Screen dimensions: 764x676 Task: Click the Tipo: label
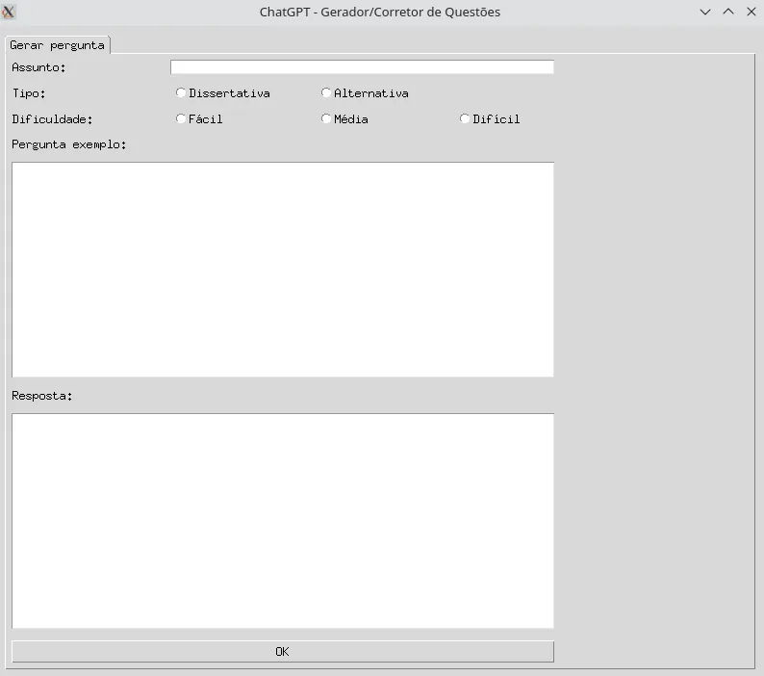click(29, 93)
